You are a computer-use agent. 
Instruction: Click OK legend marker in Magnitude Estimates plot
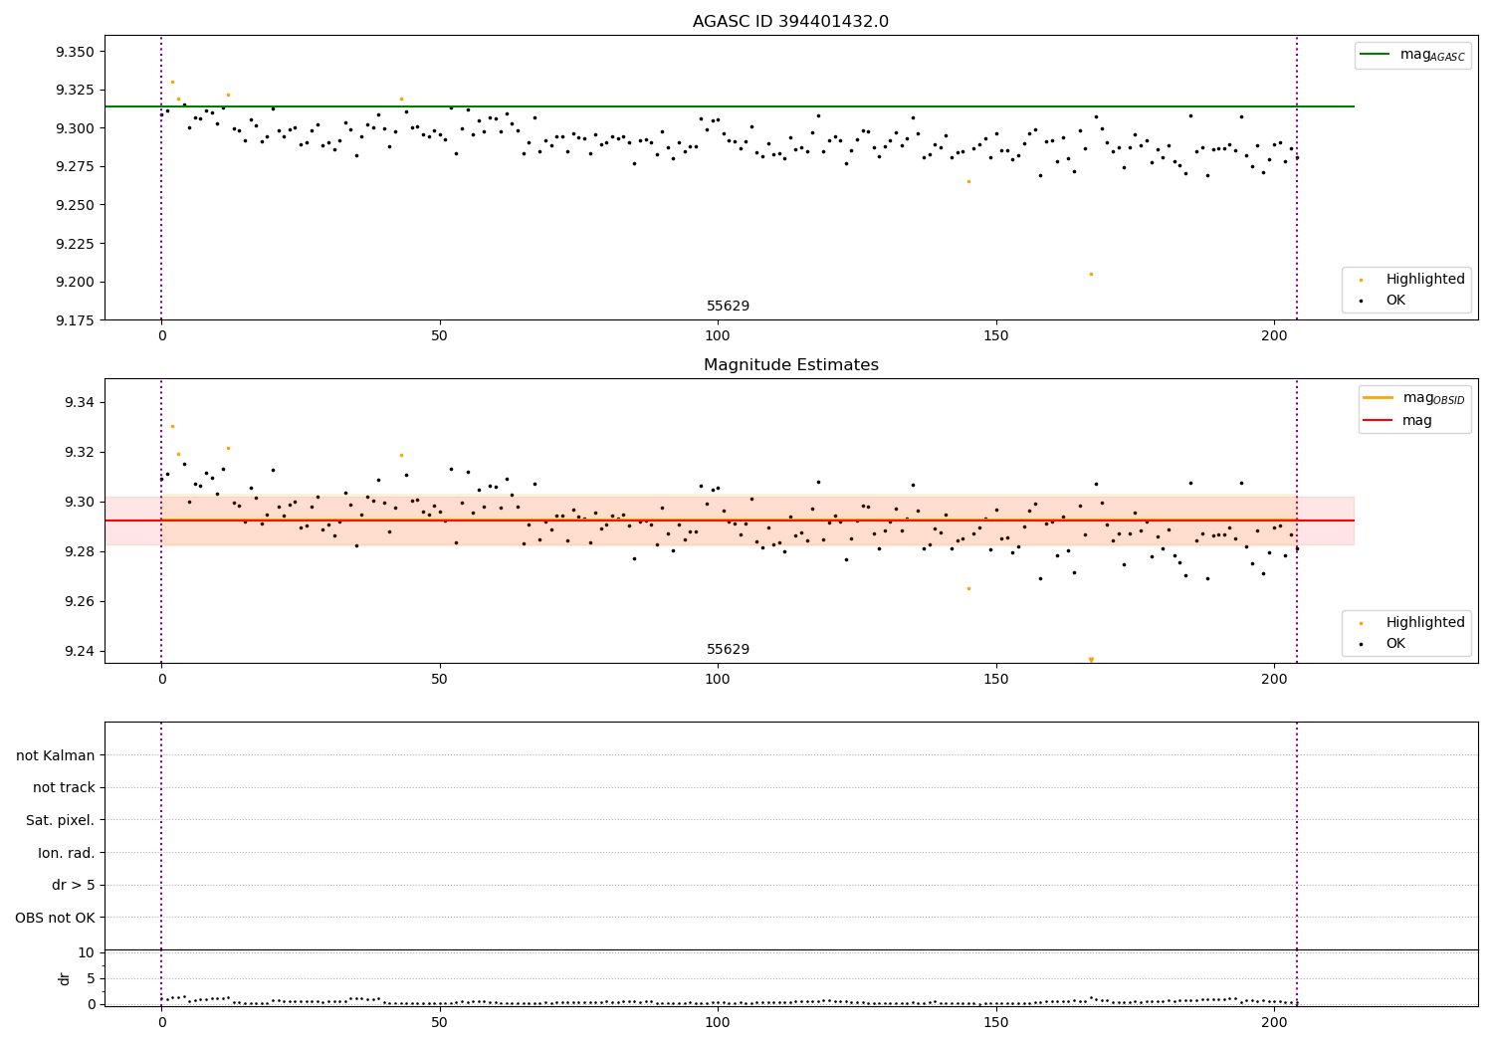click(x=1362, y=644)
